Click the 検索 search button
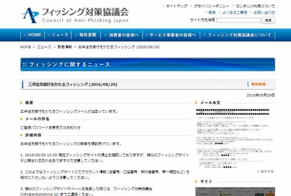The image size is (291, 196). pos(268,20)
